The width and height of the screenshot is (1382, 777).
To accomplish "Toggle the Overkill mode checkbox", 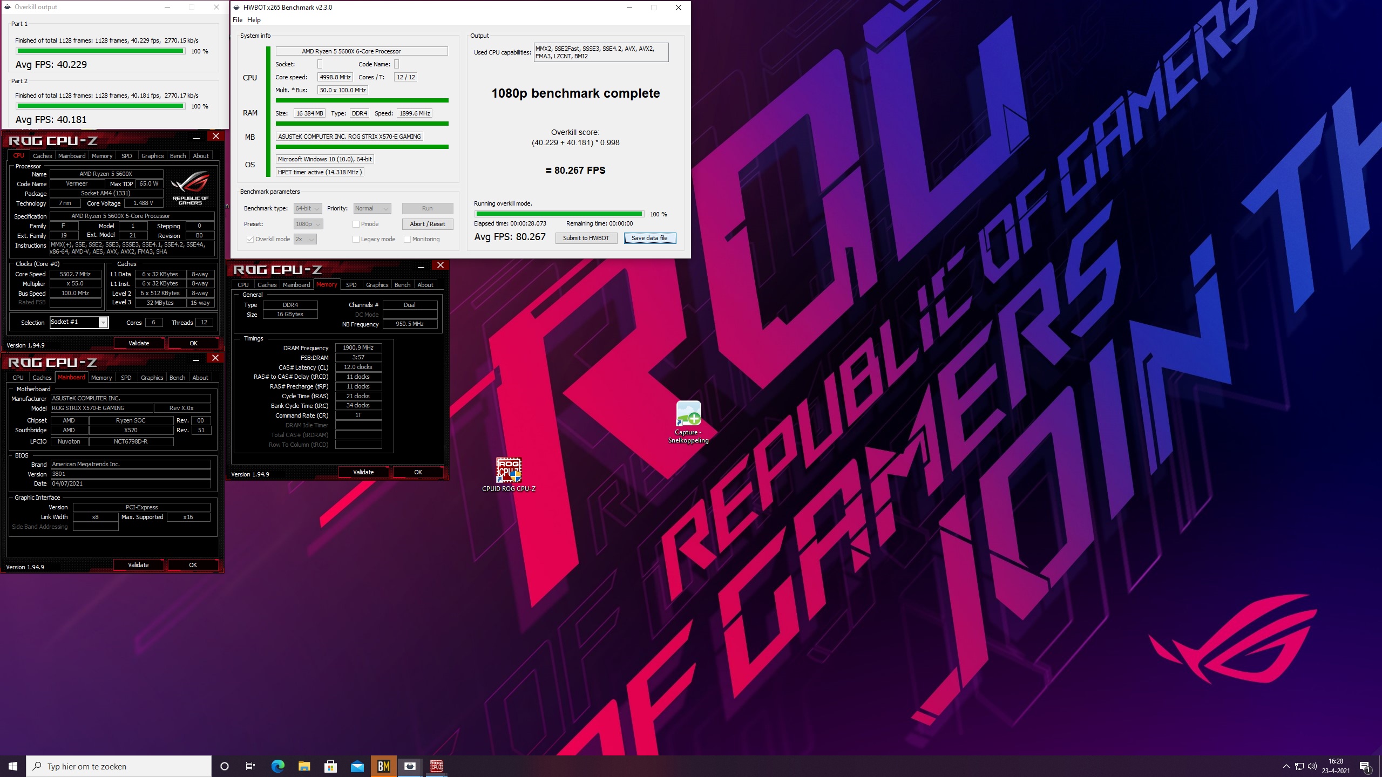I will [x=250, y=239].
